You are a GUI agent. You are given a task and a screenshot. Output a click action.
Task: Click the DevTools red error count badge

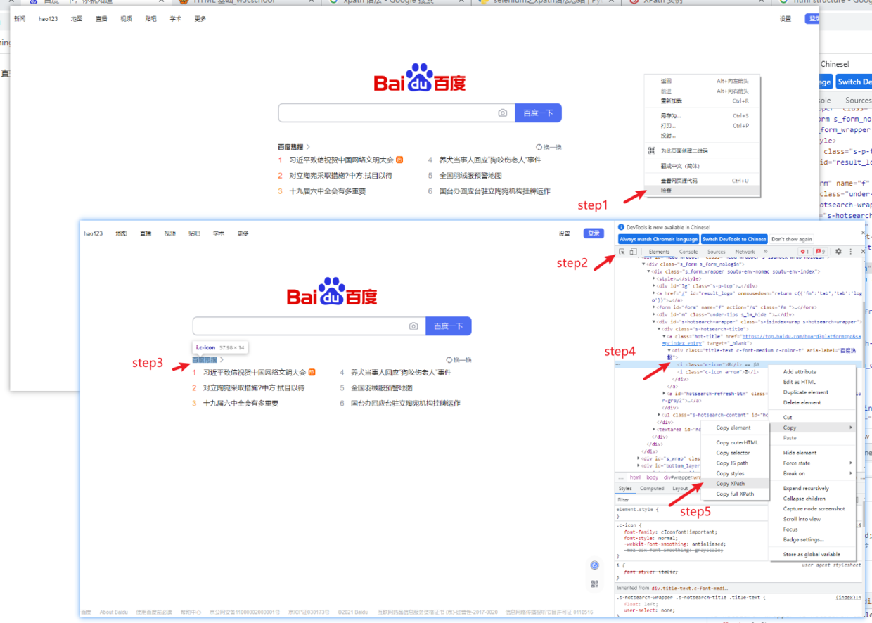point(804,252)
